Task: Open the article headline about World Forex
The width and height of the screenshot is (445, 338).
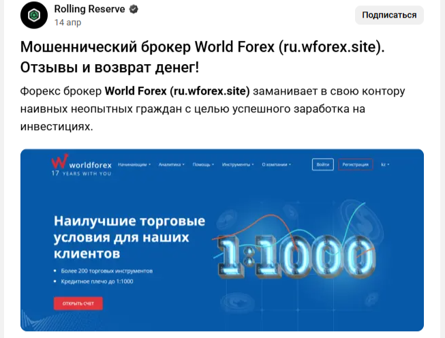Action: [x=202, y=57]
